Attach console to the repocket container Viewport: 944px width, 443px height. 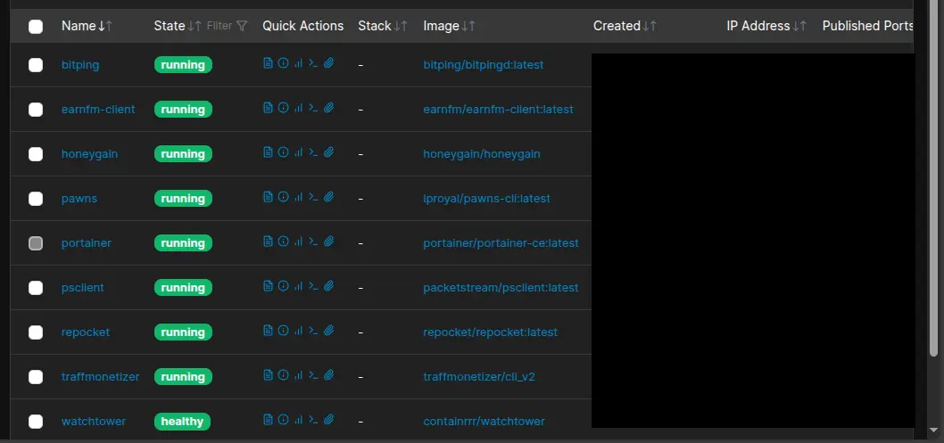[328, 330]
